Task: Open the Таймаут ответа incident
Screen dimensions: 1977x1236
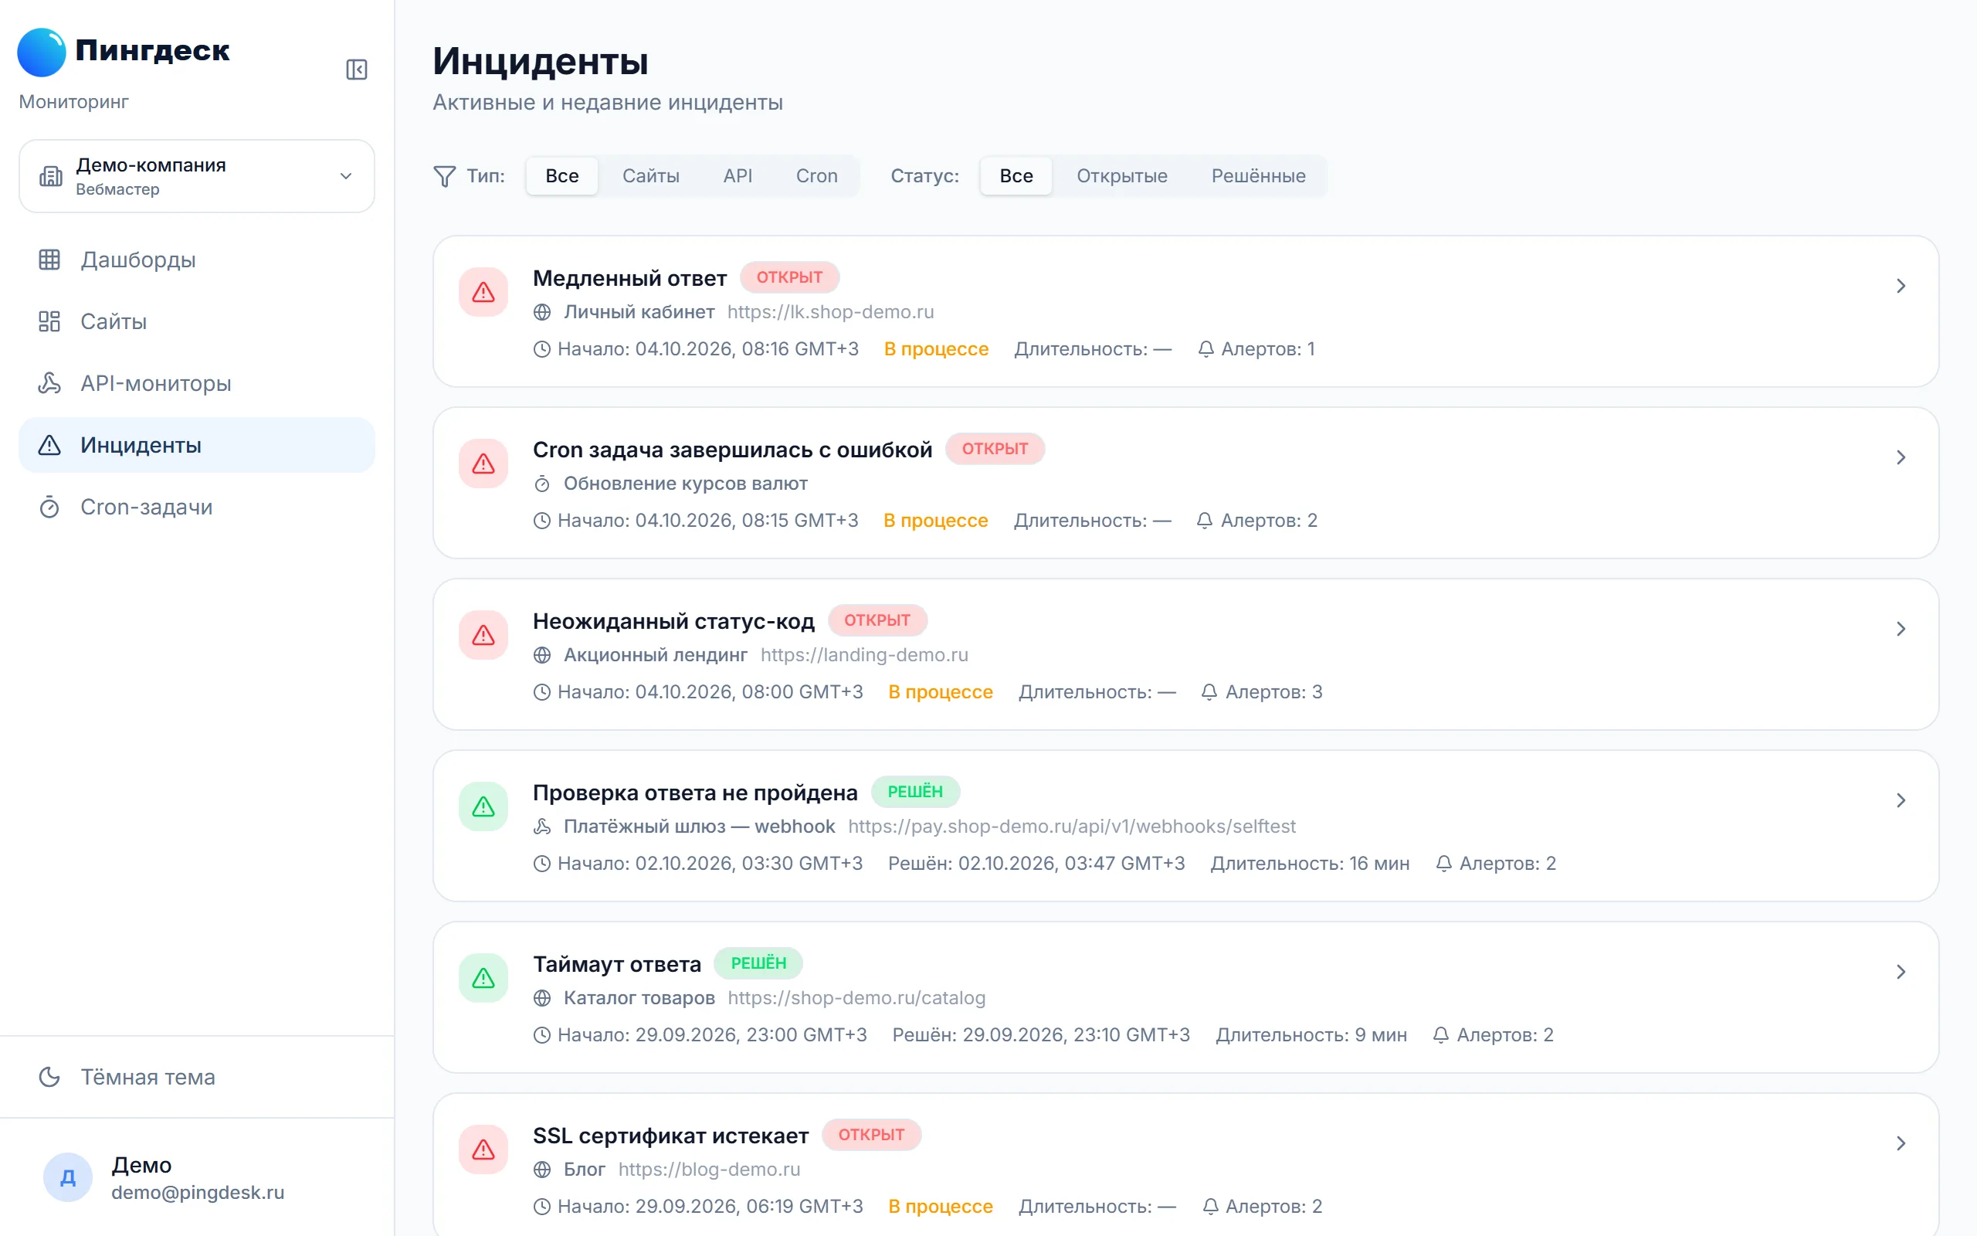Action: [1185, 997]
